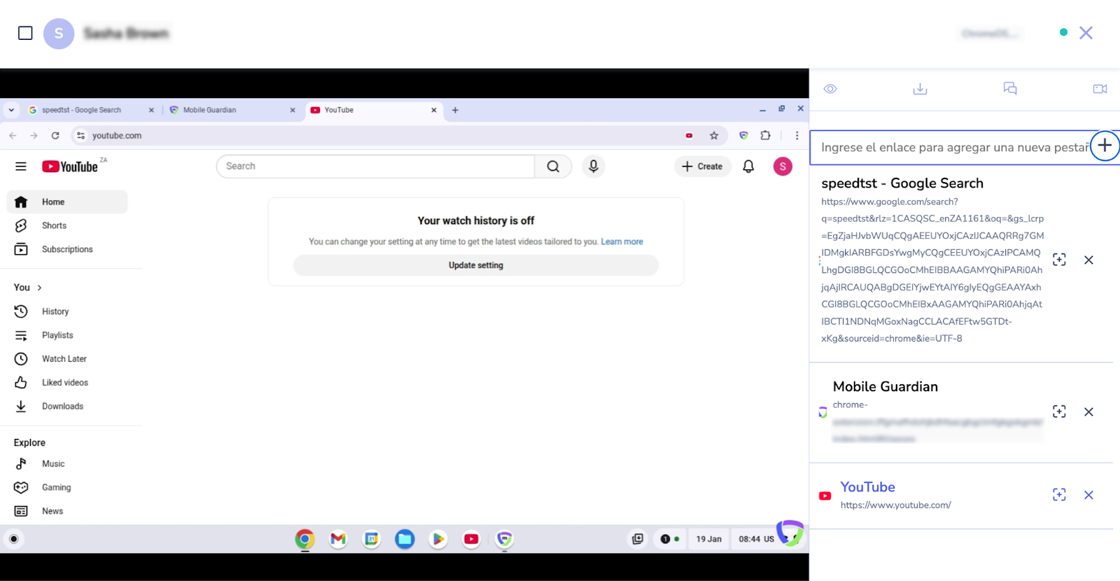This screenshot has width=1120, height=581.
Task: Switch to the speedtst Google Search tab
Action: tap(84, 110)
